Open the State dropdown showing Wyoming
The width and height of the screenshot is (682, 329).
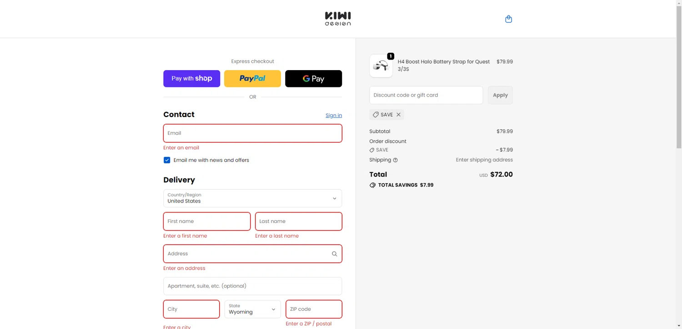point(252,309)
